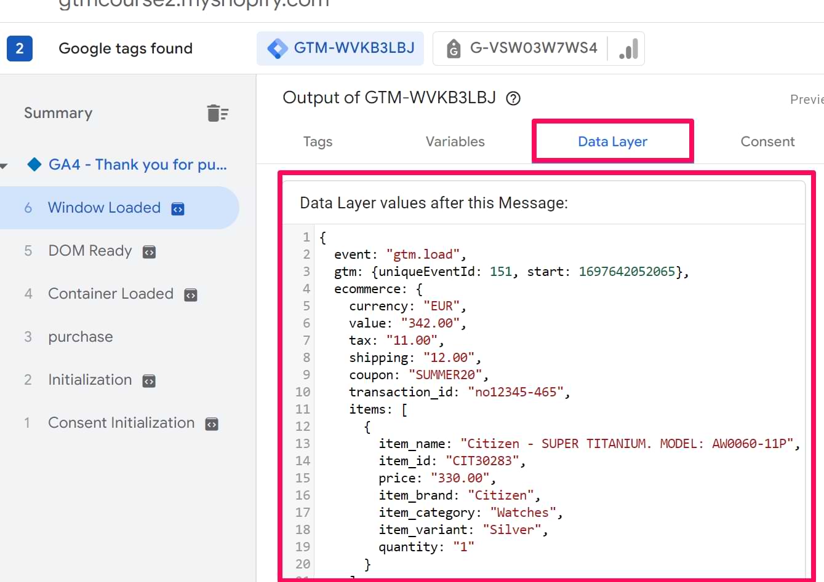
Task: Select the Data Layer tab
Action: (x=612, y=142)
